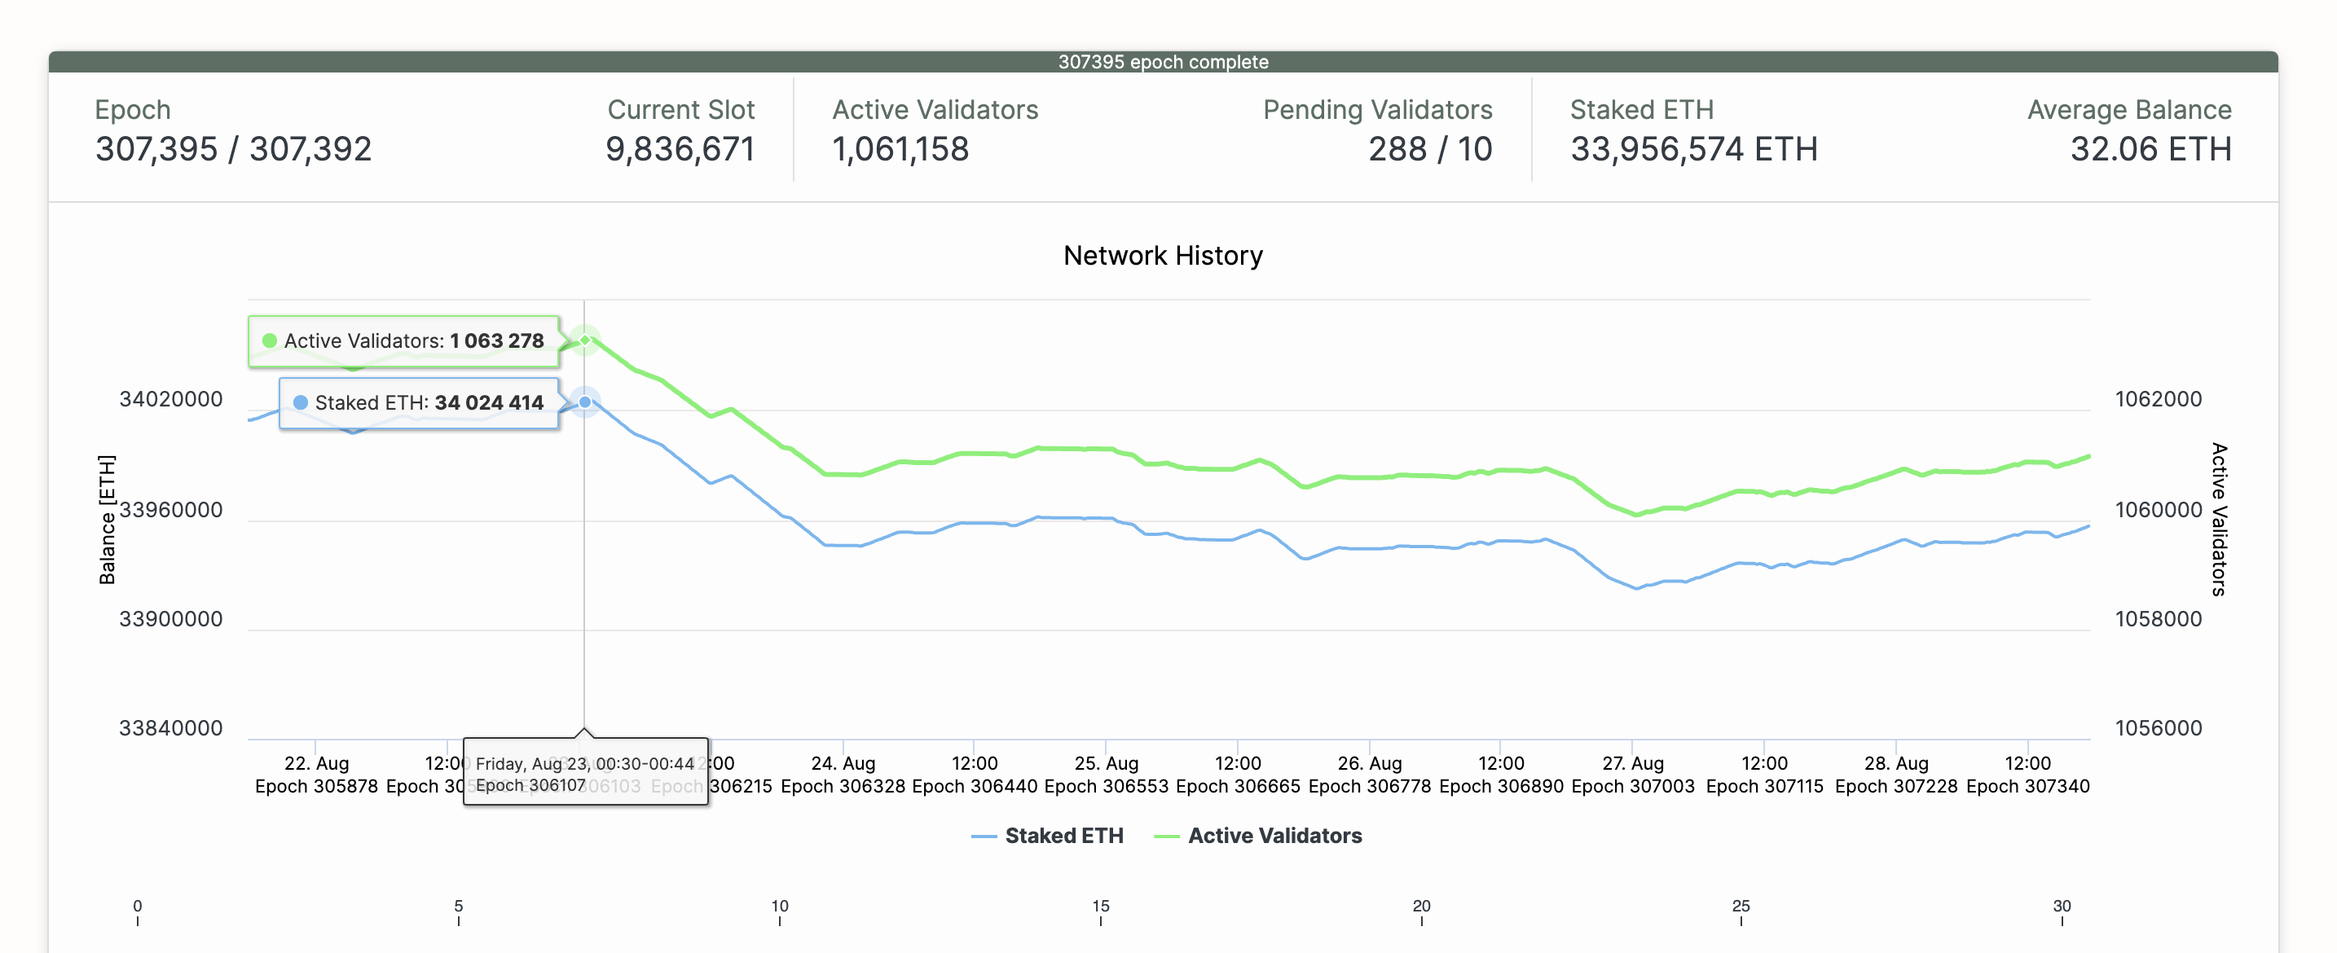
Task: Click the '307395 epoch complete' progress bar
Action: [1163, 62]
